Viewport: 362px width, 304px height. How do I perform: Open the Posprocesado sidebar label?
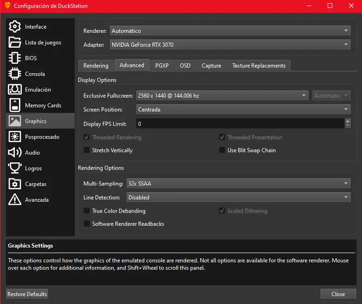(x=42, y=137)
